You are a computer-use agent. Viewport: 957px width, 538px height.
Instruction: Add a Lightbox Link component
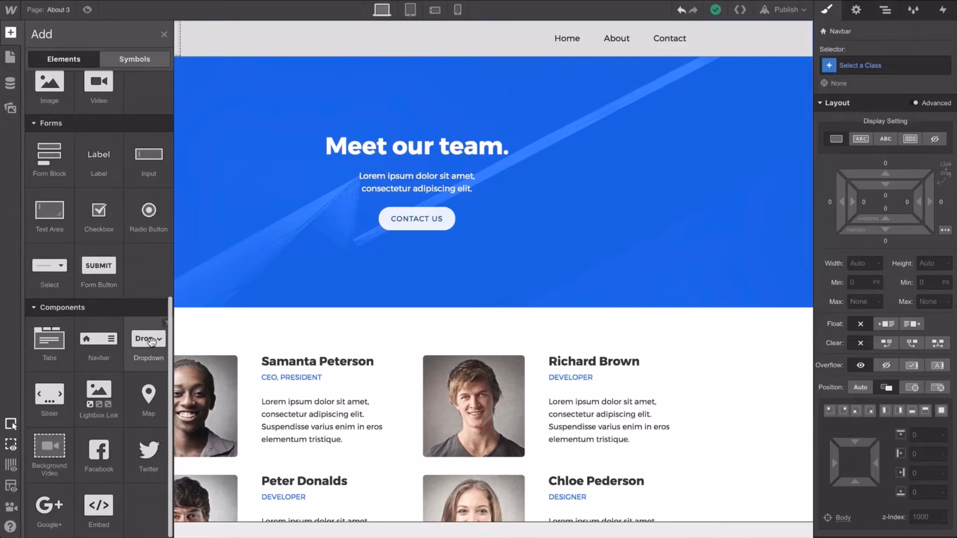coord(99,400)
